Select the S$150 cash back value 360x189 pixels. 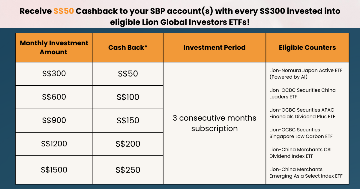pyautogui.click(x=128, y=121)
